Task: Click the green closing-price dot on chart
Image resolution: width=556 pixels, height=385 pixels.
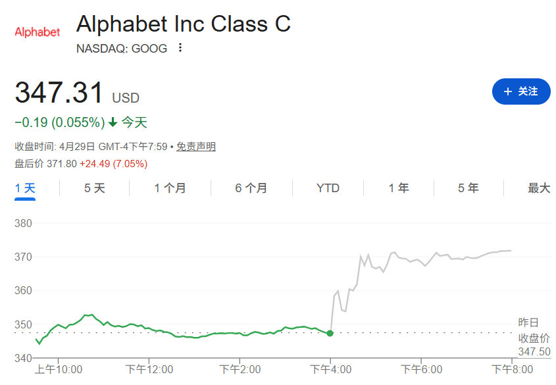Action: tap(330, 333)
